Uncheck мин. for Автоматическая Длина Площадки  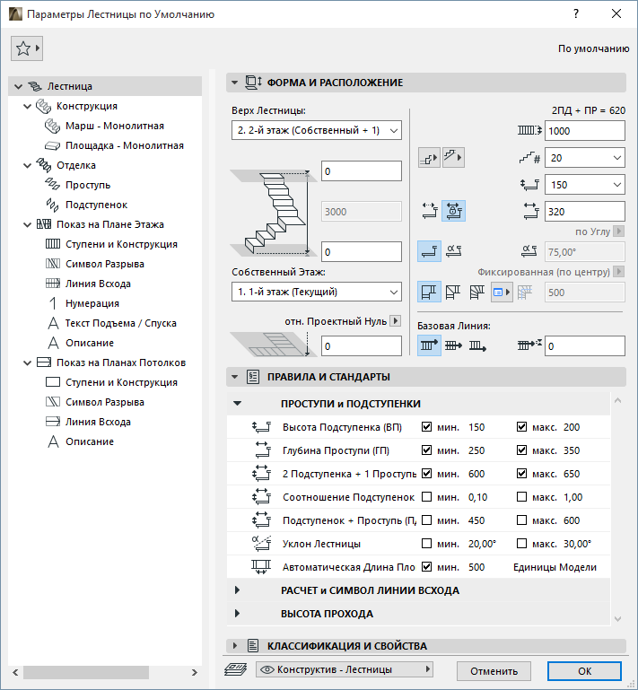click(x=426, y=567)
